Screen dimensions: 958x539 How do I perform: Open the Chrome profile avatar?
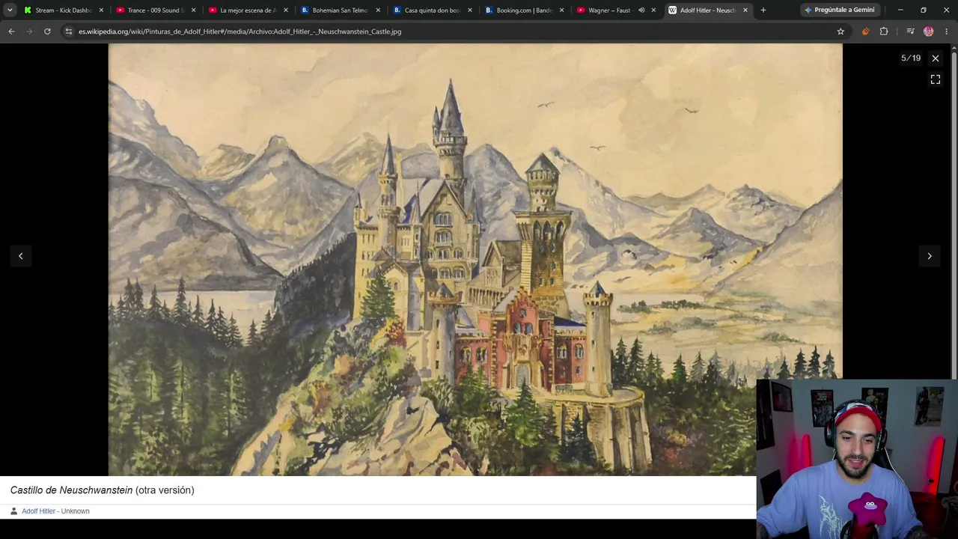929,31
